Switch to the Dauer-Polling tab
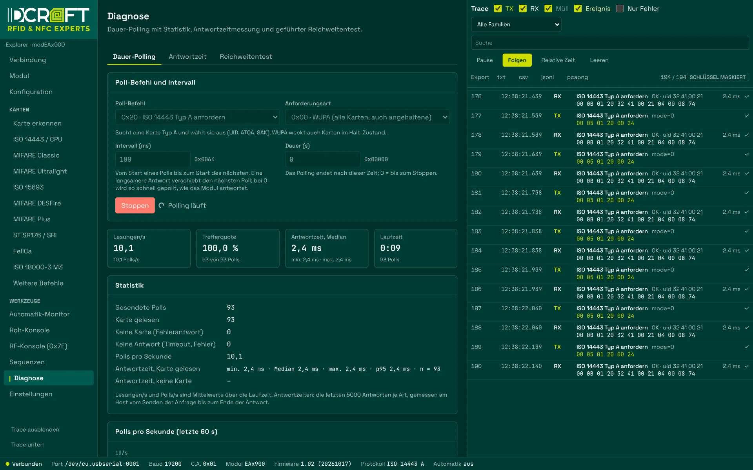 coord(134,57)
